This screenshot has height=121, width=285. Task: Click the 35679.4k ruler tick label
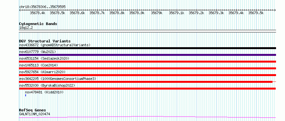(x=236, y=13)
